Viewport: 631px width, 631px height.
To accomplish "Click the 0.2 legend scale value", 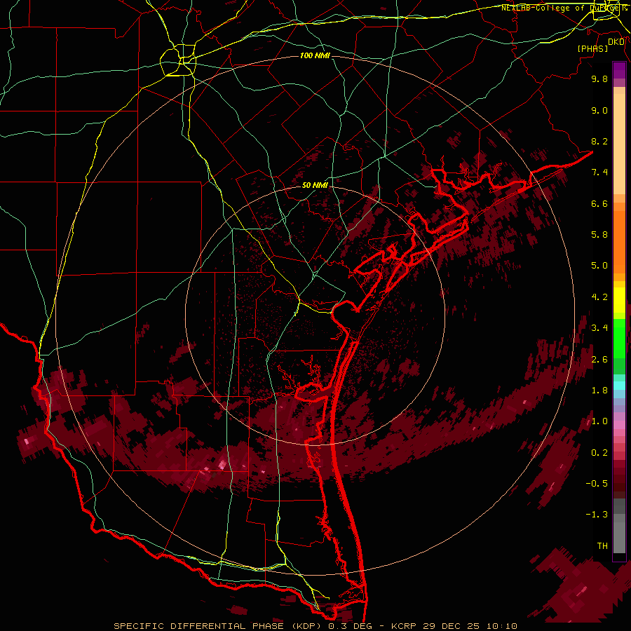I will coord(599,453).
